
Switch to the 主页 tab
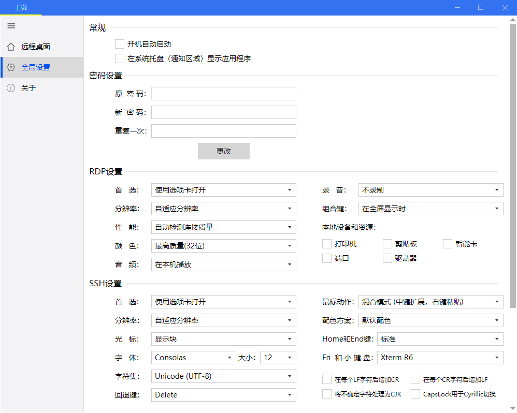click(x=21, y=8)
